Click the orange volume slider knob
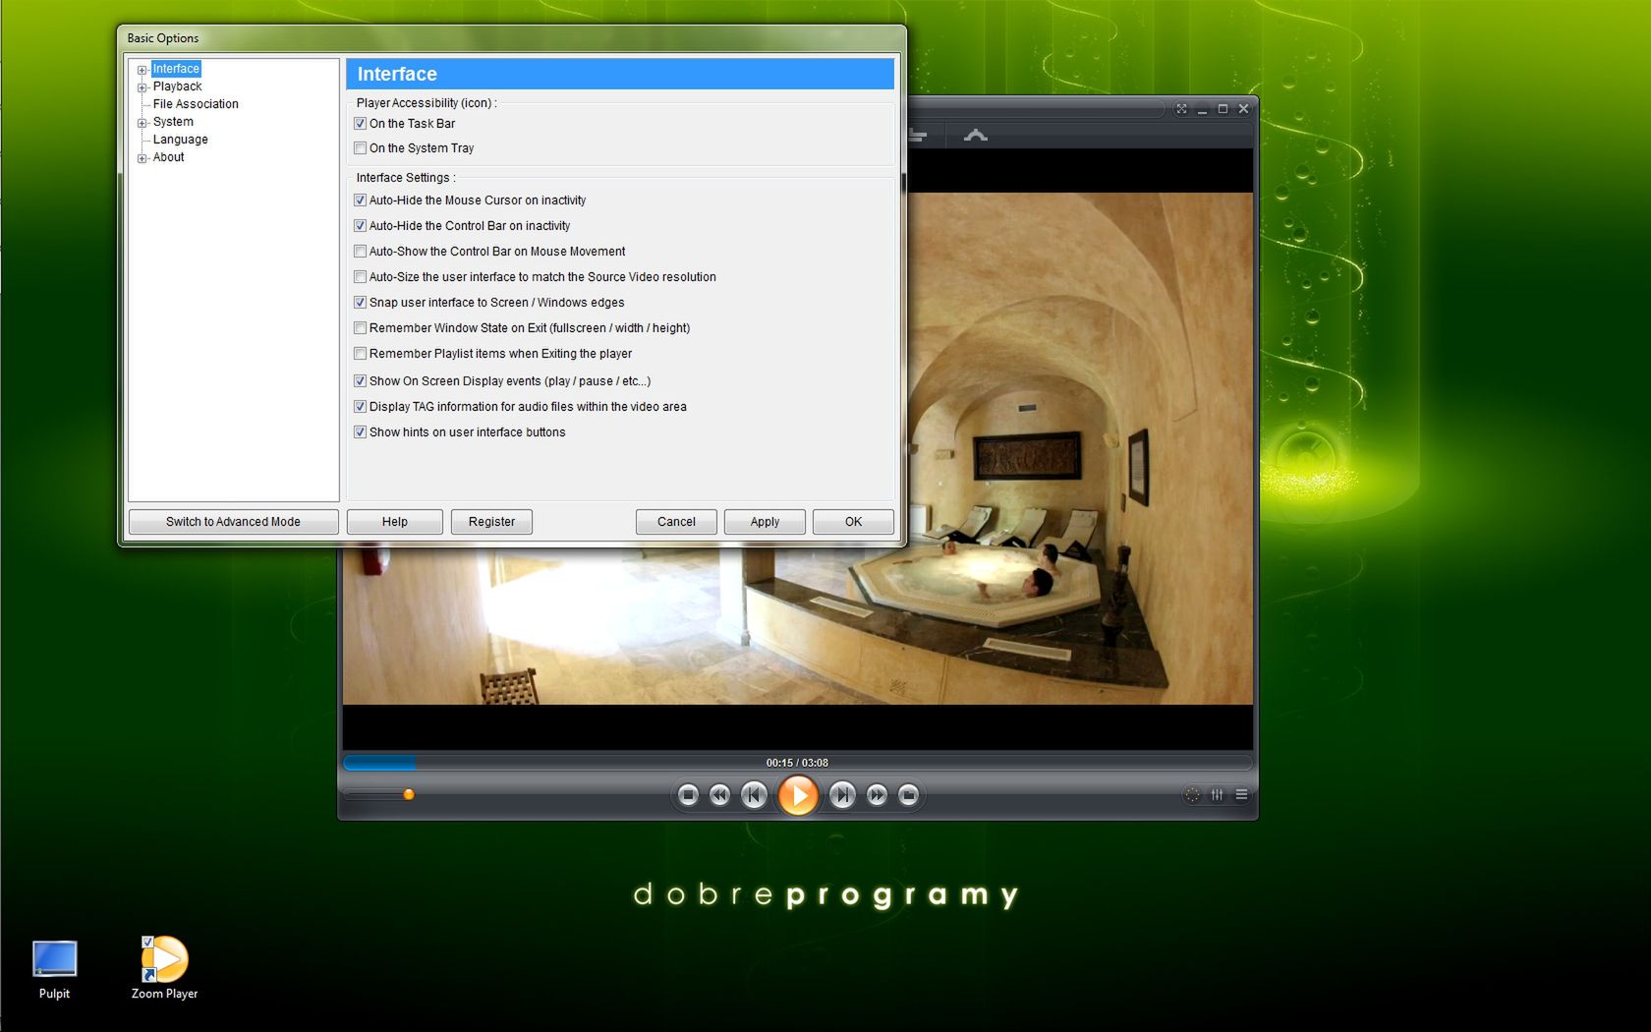 pos(409,794)
